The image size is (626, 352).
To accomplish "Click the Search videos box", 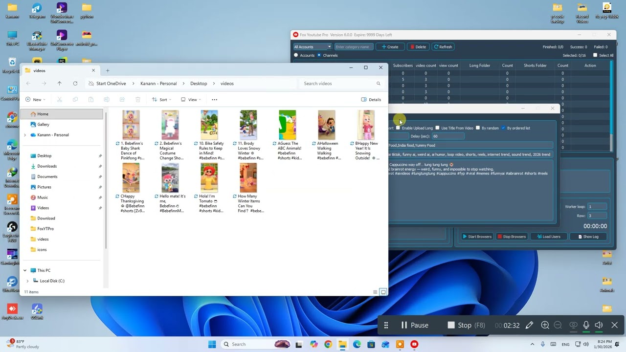I will coord(341,84).
